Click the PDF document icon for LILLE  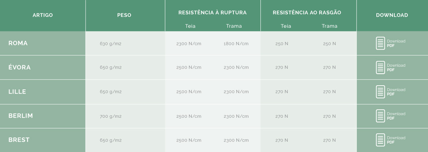380,91
